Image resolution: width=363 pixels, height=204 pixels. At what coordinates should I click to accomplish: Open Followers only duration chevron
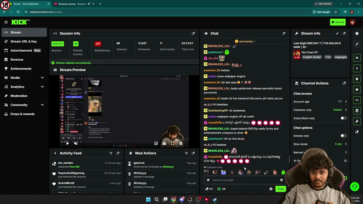pyautogui.click(x=346, y=110)
